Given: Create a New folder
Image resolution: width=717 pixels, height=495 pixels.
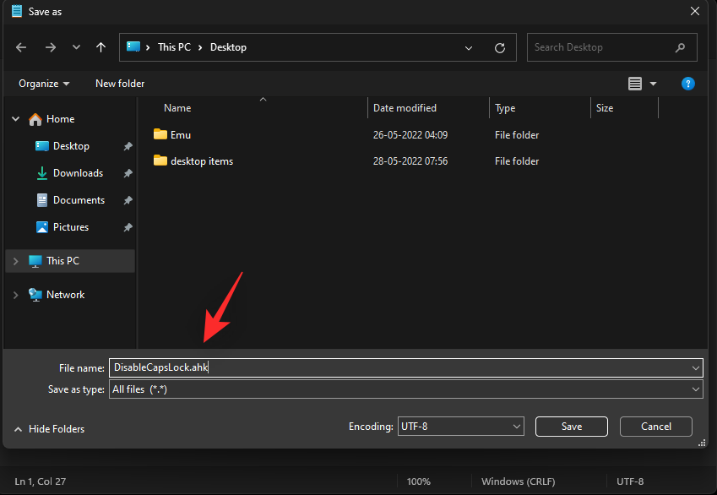Looking at the screenshot, I should pos(120,84).
